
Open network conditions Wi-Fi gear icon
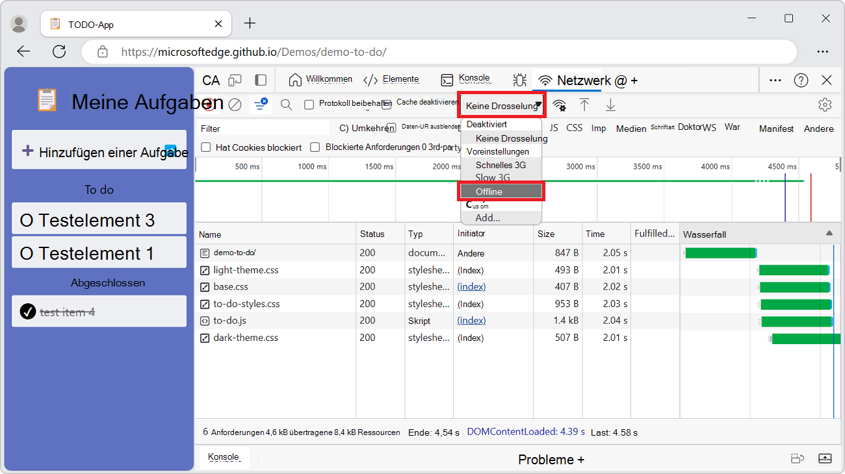(559, 105)
